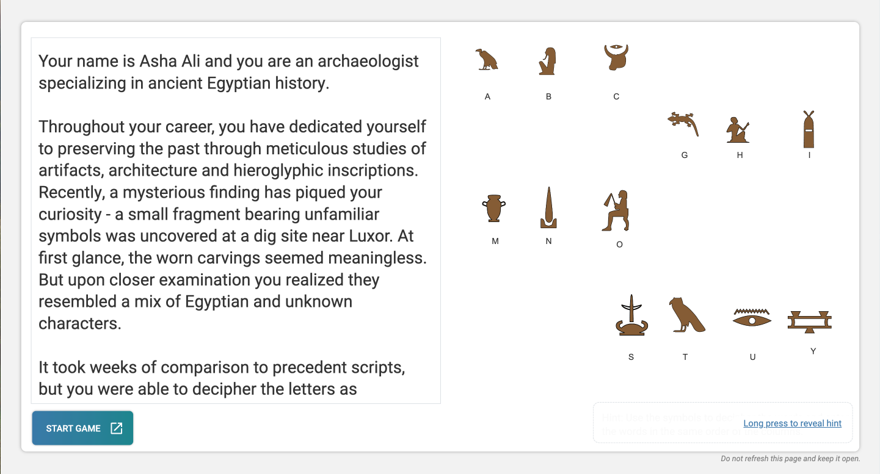
Task: Click the external link icon on Start Game
Action: 116,428
